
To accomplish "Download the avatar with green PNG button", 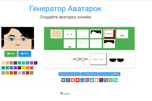I will 11,54.
